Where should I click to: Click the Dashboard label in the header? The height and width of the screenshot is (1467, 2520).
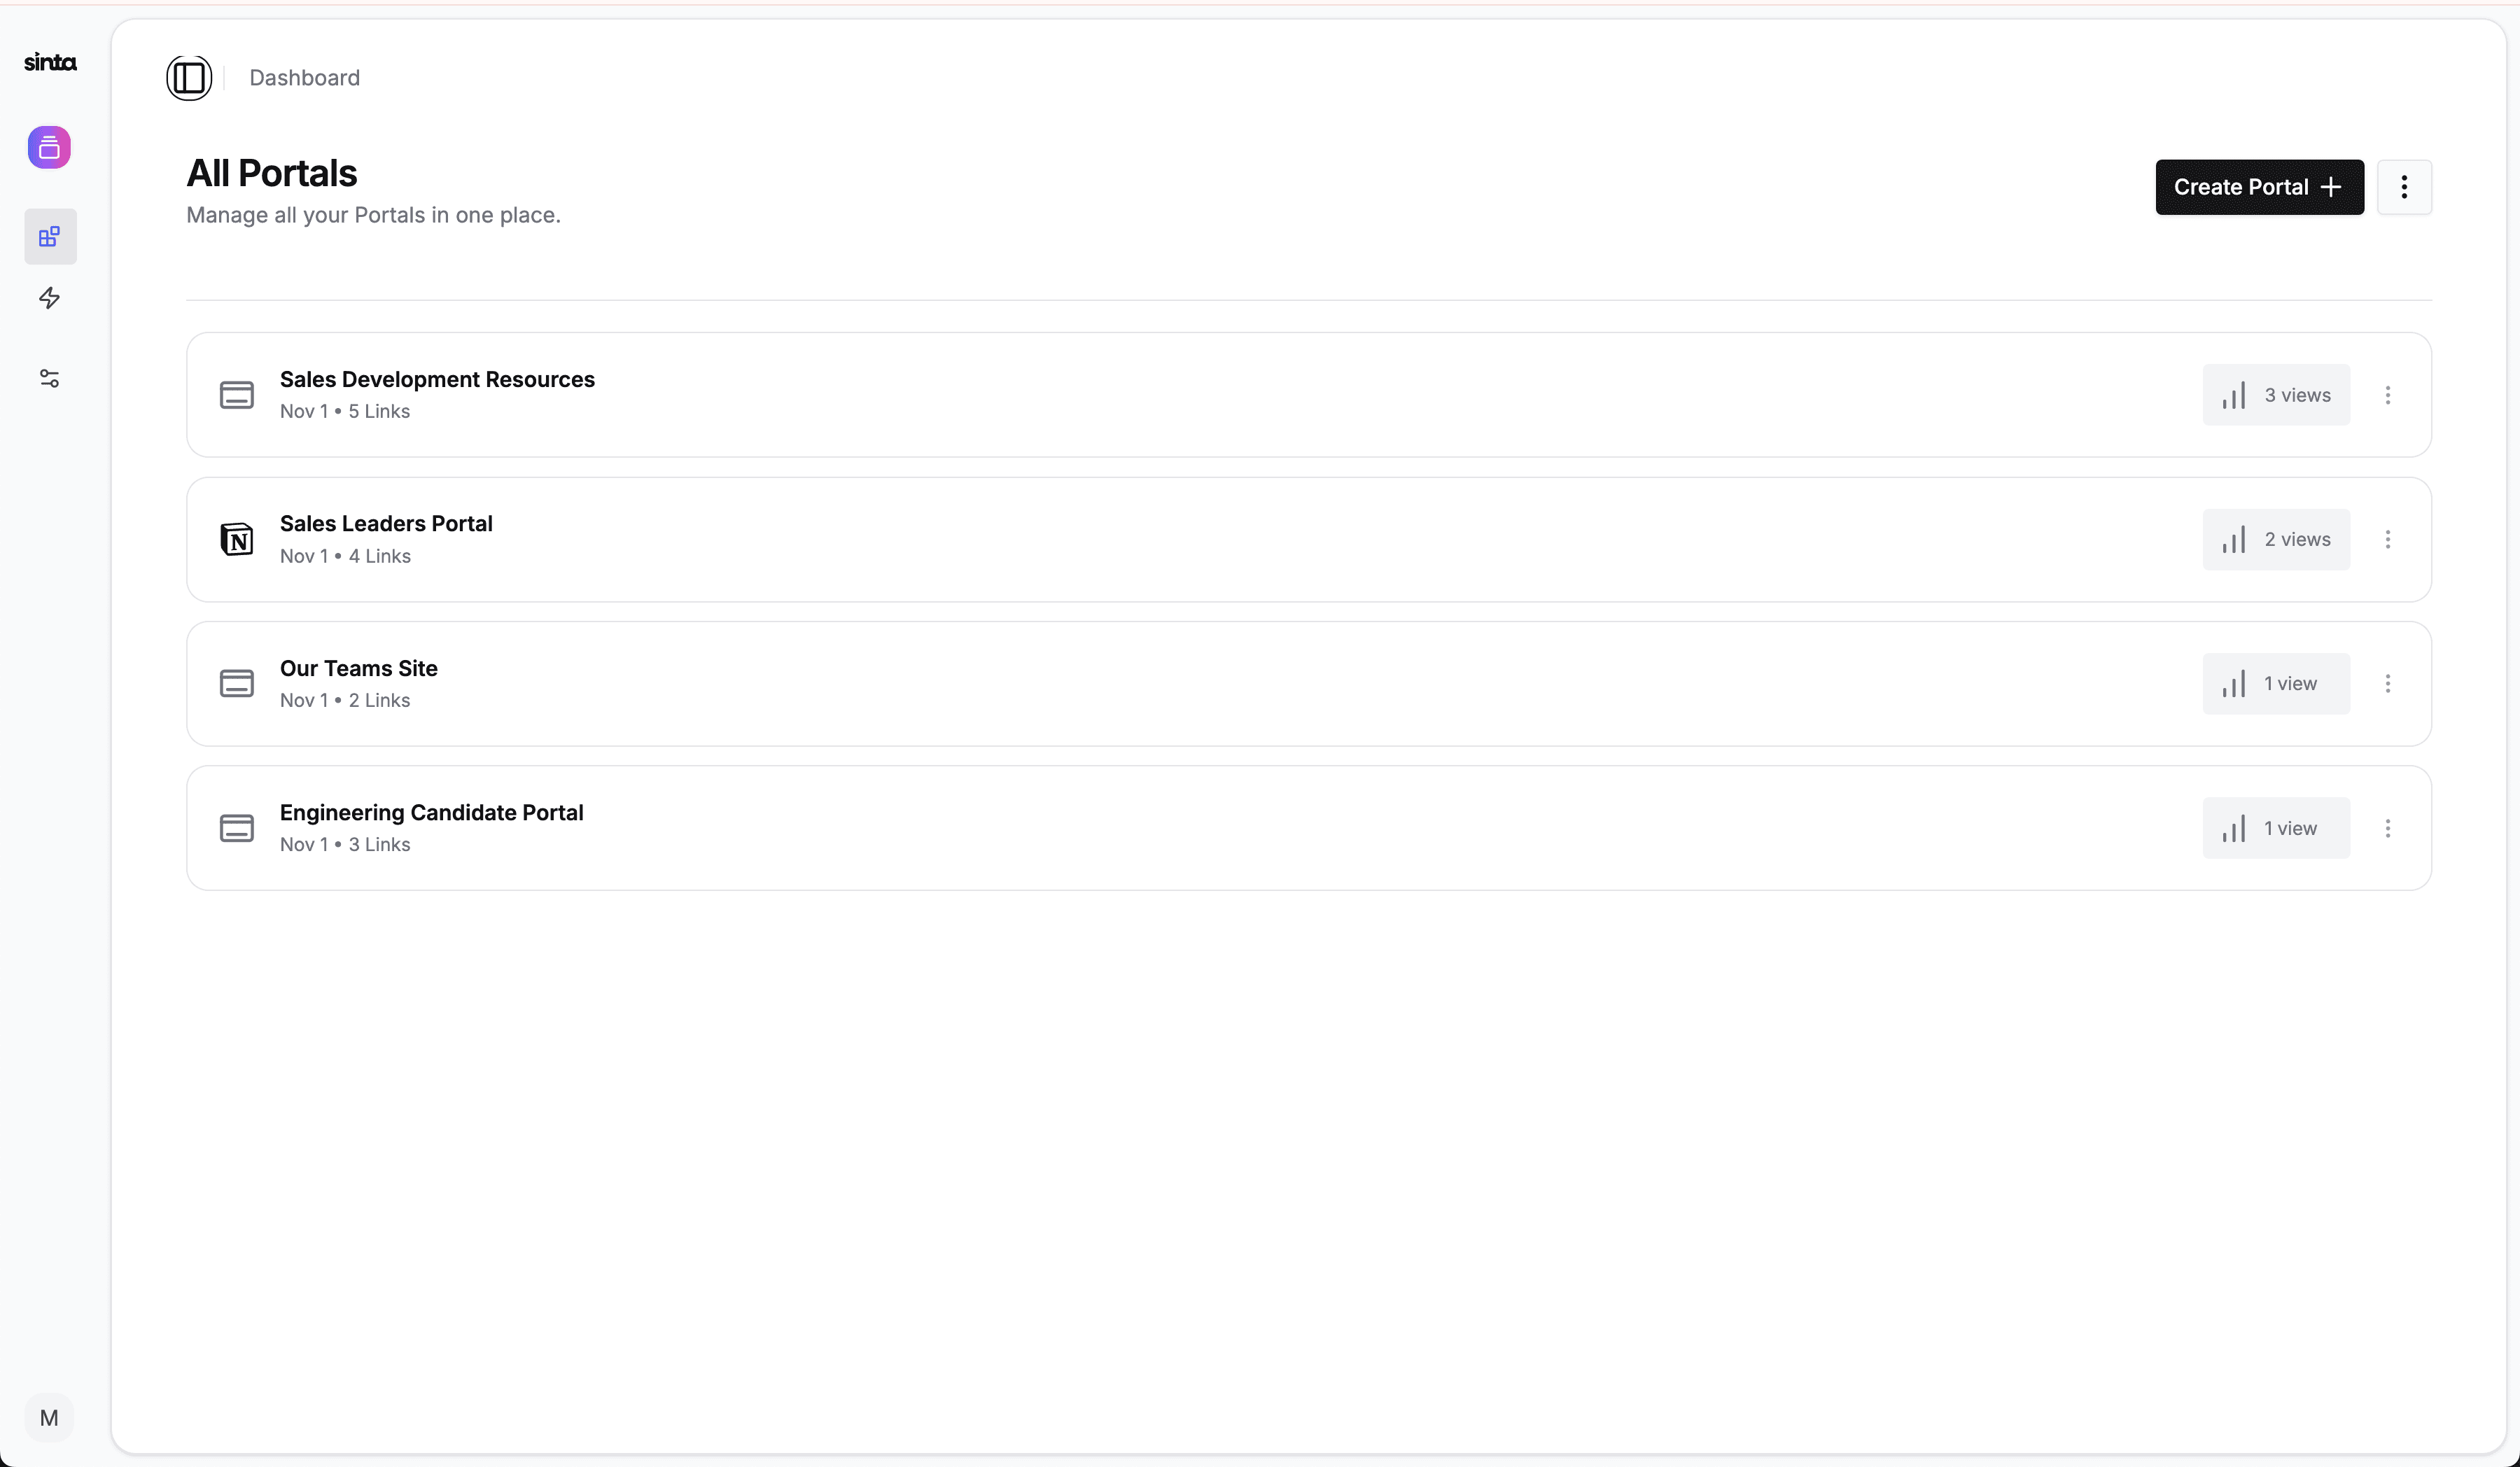304,77
